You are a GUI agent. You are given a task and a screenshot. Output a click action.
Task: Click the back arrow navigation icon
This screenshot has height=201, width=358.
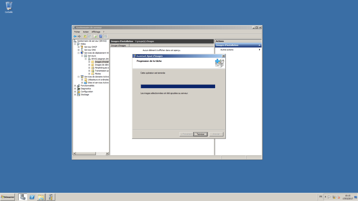click(x=75, y=36)
